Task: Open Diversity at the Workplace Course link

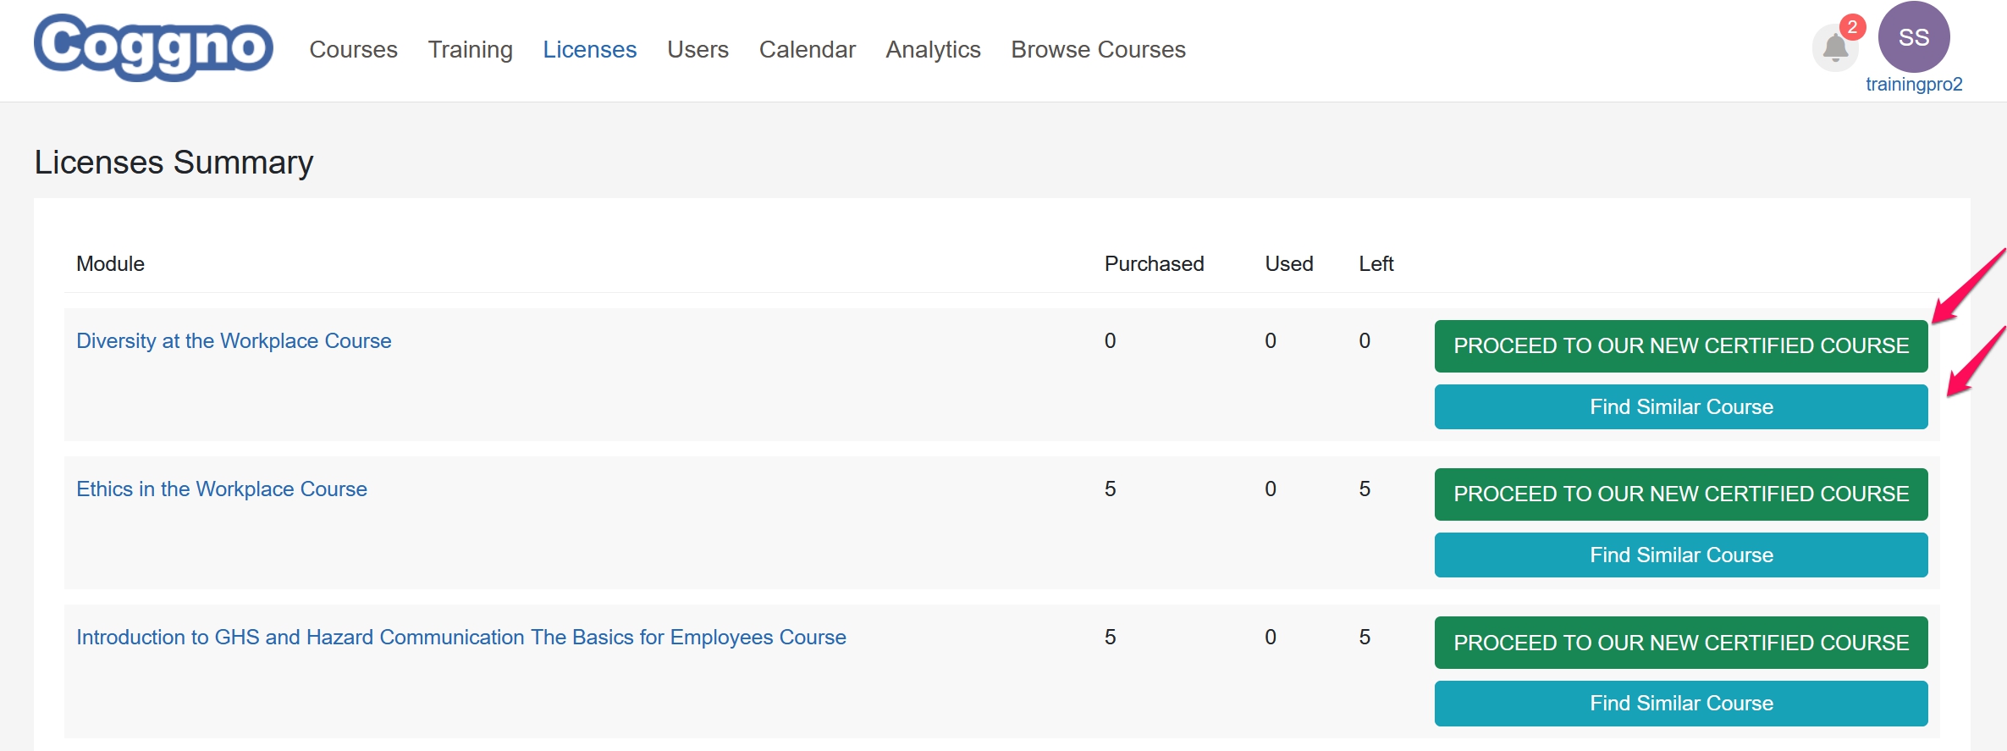Action: click(x=234, y=341)
